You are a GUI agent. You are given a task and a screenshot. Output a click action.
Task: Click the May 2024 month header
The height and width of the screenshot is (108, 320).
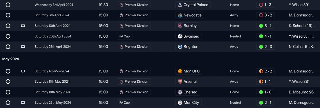point(11,59)
